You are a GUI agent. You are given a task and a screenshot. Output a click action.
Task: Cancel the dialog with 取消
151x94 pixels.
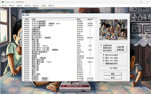pos(113,77)
